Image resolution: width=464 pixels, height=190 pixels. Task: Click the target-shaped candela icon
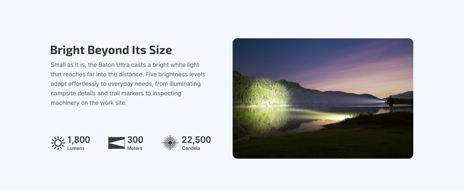click(170, 143)
